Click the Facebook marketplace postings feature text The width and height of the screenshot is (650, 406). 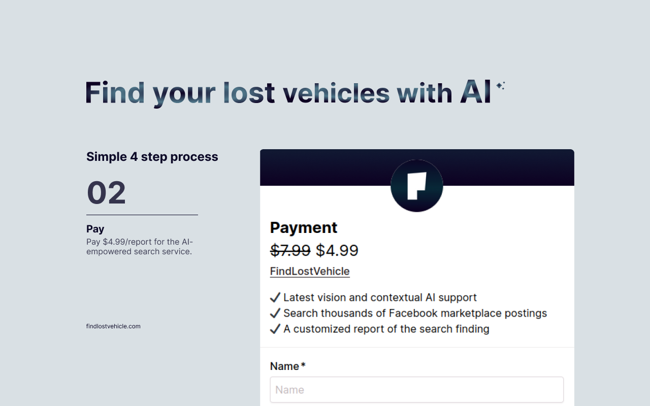(x=415, y=313)
